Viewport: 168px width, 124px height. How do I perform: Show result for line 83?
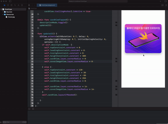[116, 61]
